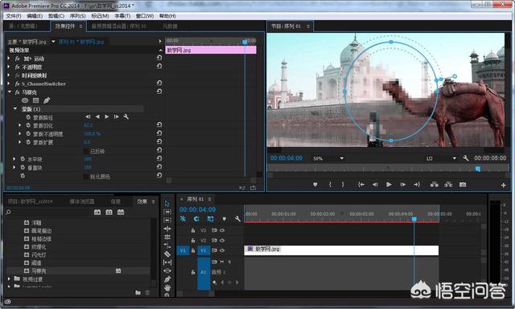
Task: Create a new custom bin in Effects panel
Action: click(x=138, y=292)
